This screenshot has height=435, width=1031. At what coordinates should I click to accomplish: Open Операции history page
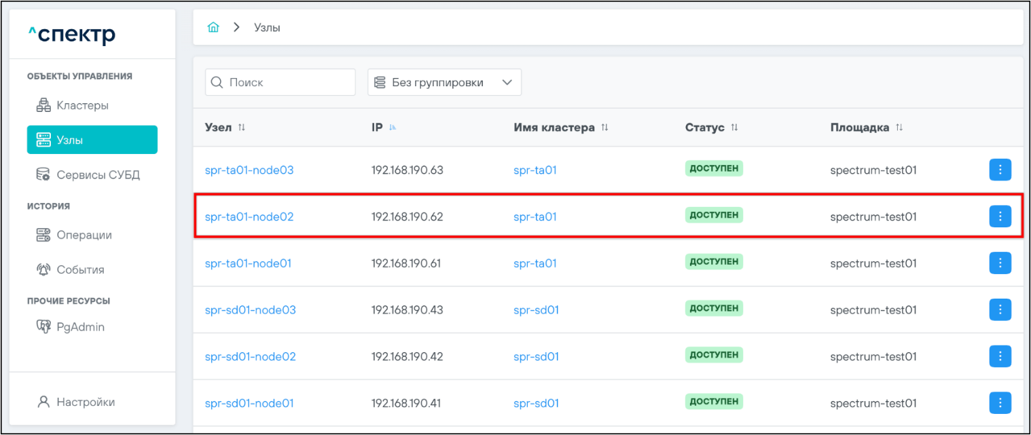[x=84, y=235]
